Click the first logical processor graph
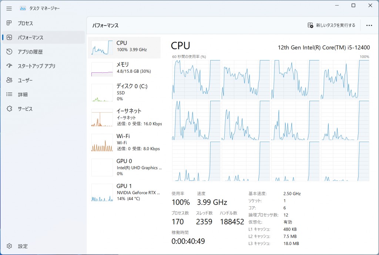379x255 pixels. coord(196,79)
